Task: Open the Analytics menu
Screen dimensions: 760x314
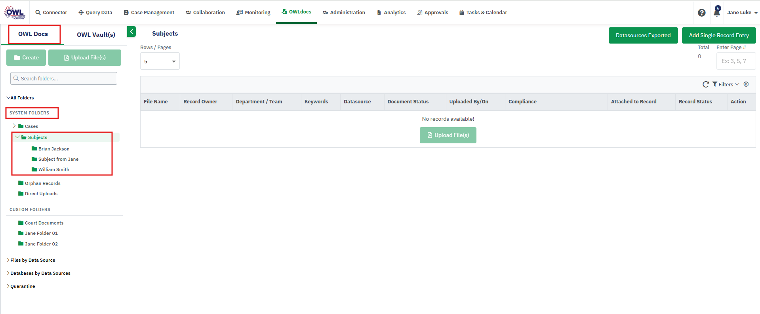Action: (x=391, y=13)
